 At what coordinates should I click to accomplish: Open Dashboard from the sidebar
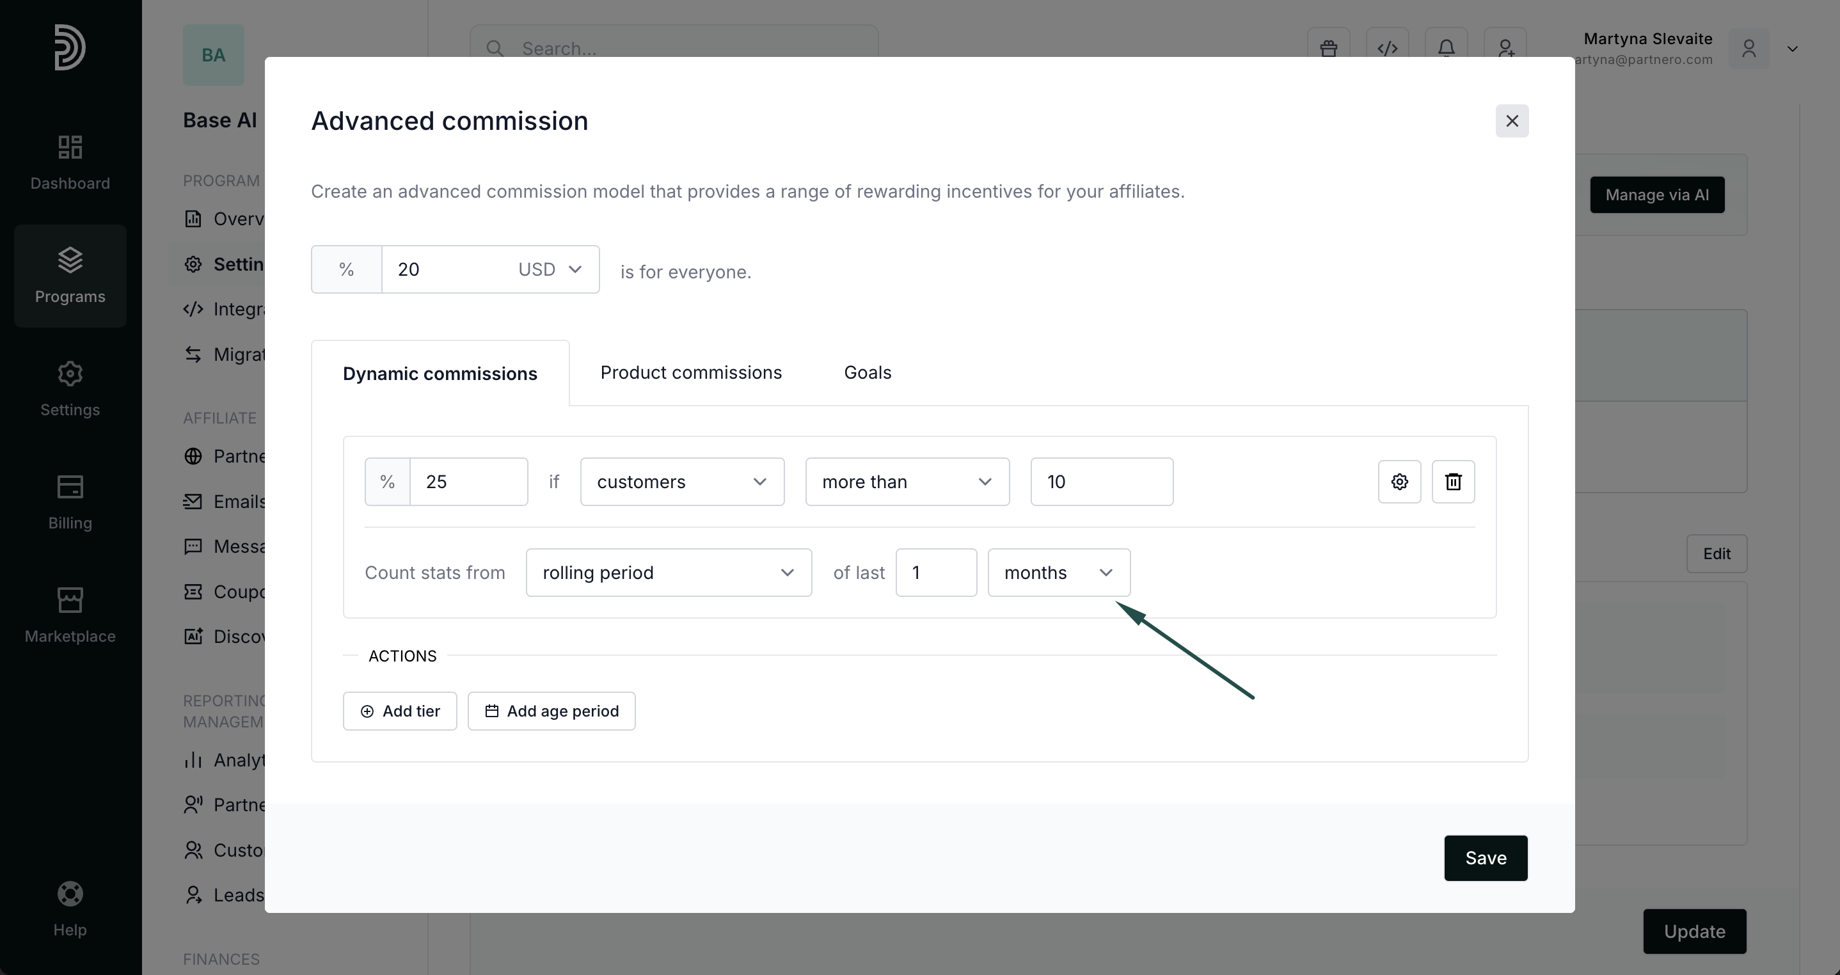click(x=70, y=162)
